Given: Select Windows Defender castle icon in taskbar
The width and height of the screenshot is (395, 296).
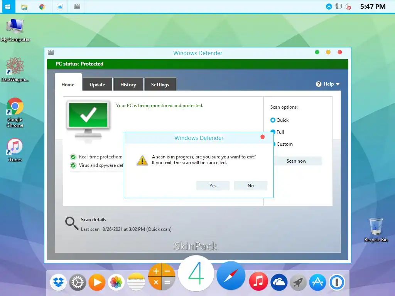Looking at the screenshot, I should [77, 7].
